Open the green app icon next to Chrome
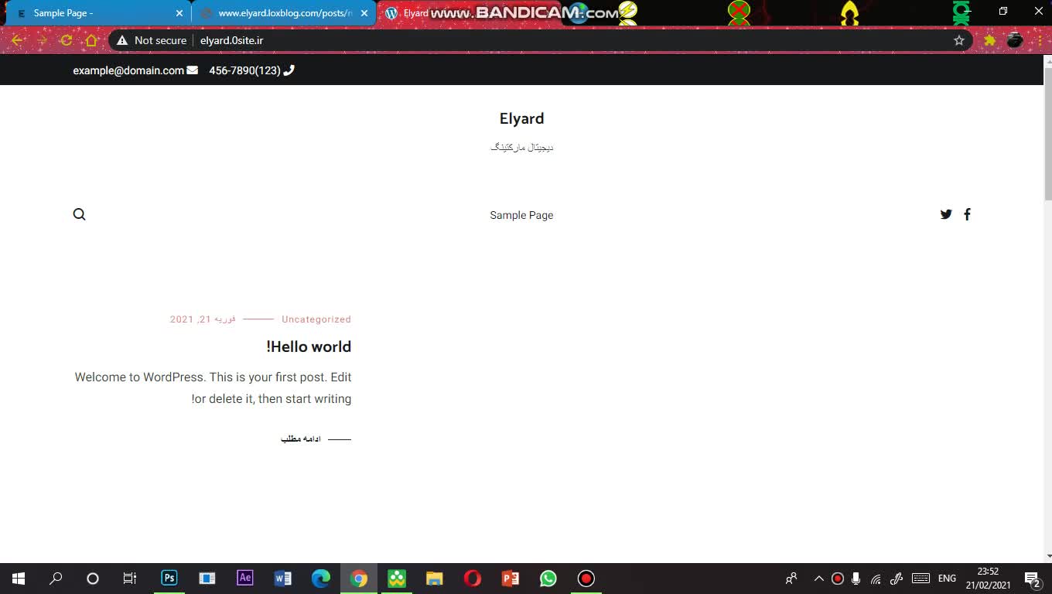This screenshot has width=1052, height=594. 396,579
